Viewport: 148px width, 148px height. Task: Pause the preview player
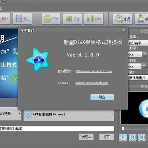(x=132, y=137)
